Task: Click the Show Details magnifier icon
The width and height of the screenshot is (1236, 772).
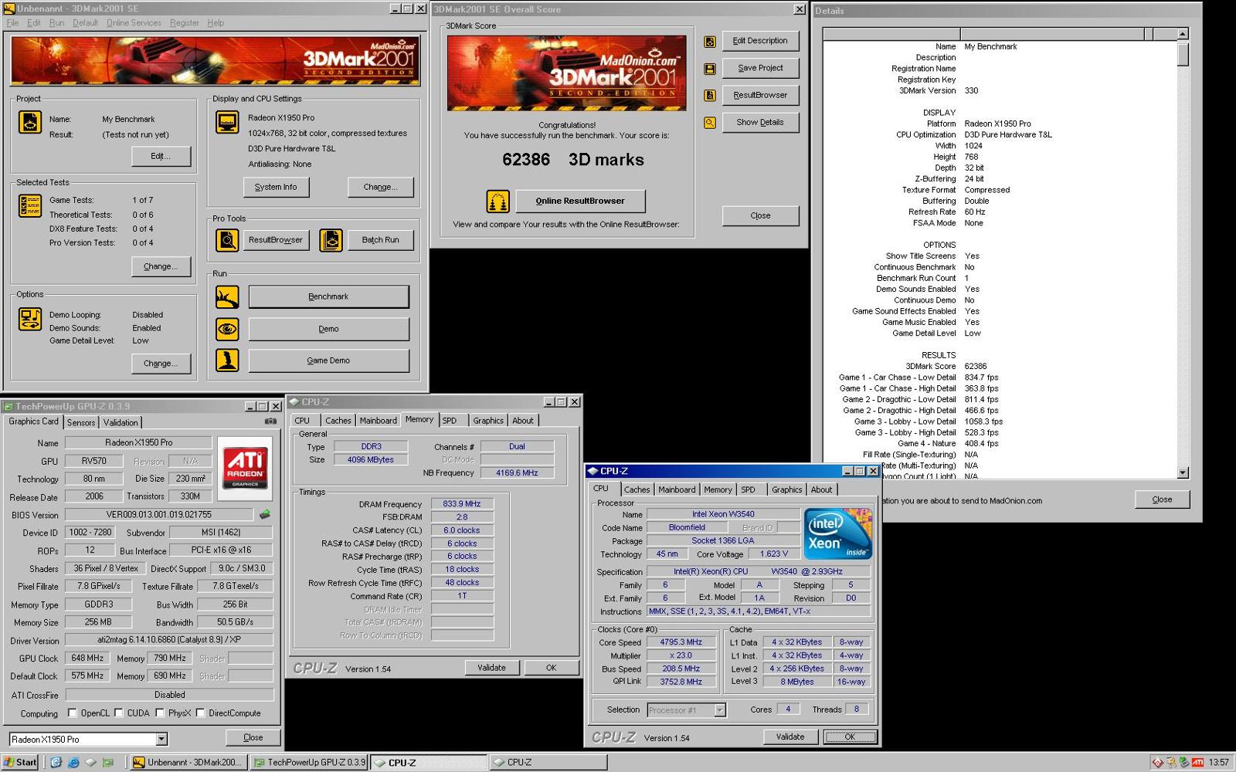Action: (709, 122)
